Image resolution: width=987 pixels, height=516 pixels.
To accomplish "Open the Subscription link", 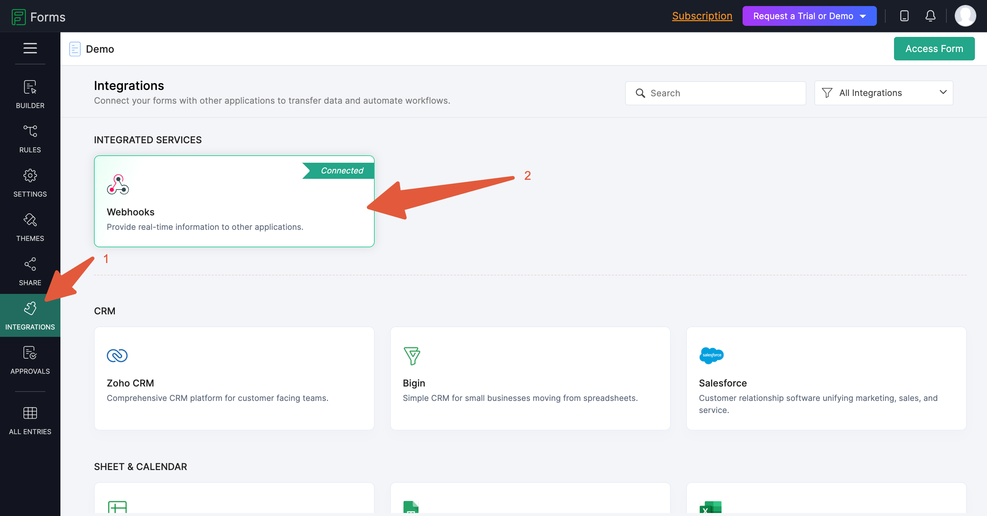I will pyautogui.click(x=702, y=16).
